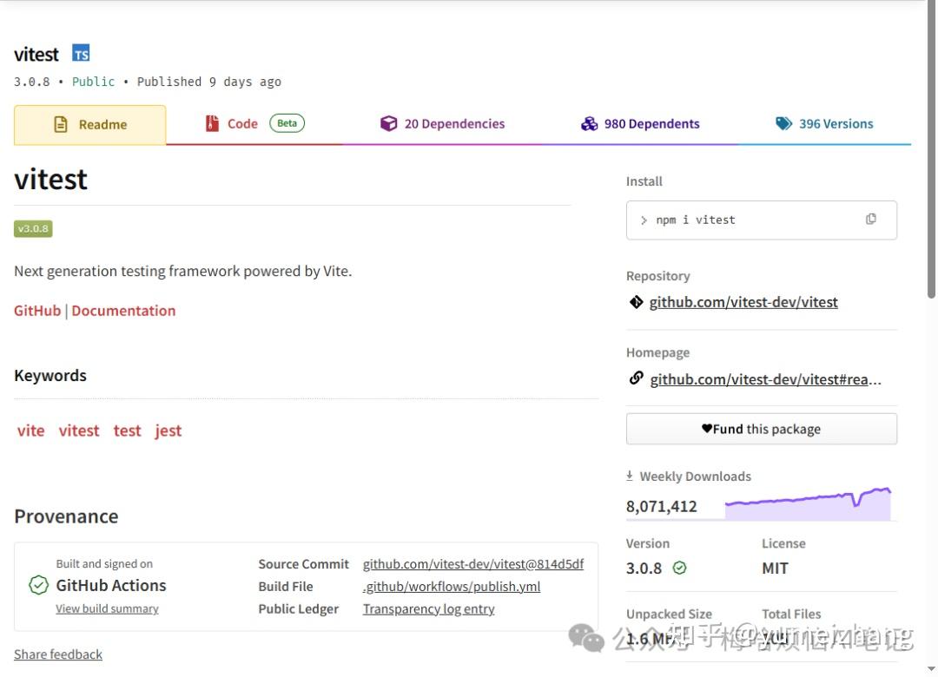Select the jest keyword

pos(168,431)
